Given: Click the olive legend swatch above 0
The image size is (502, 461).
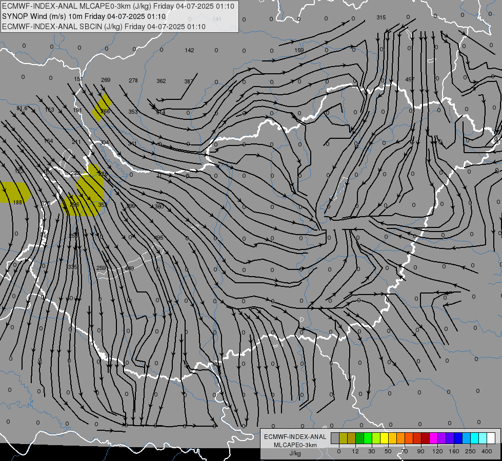Looking at the screenshot, I should click(343, 438).
